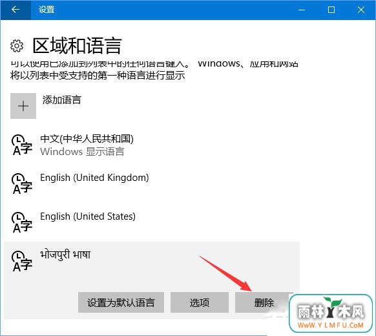Click the 添加语言 label
376x336 pixels.
pos(62,100)
